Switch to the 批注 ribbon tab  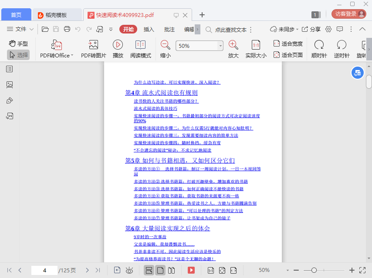point(169,30)
